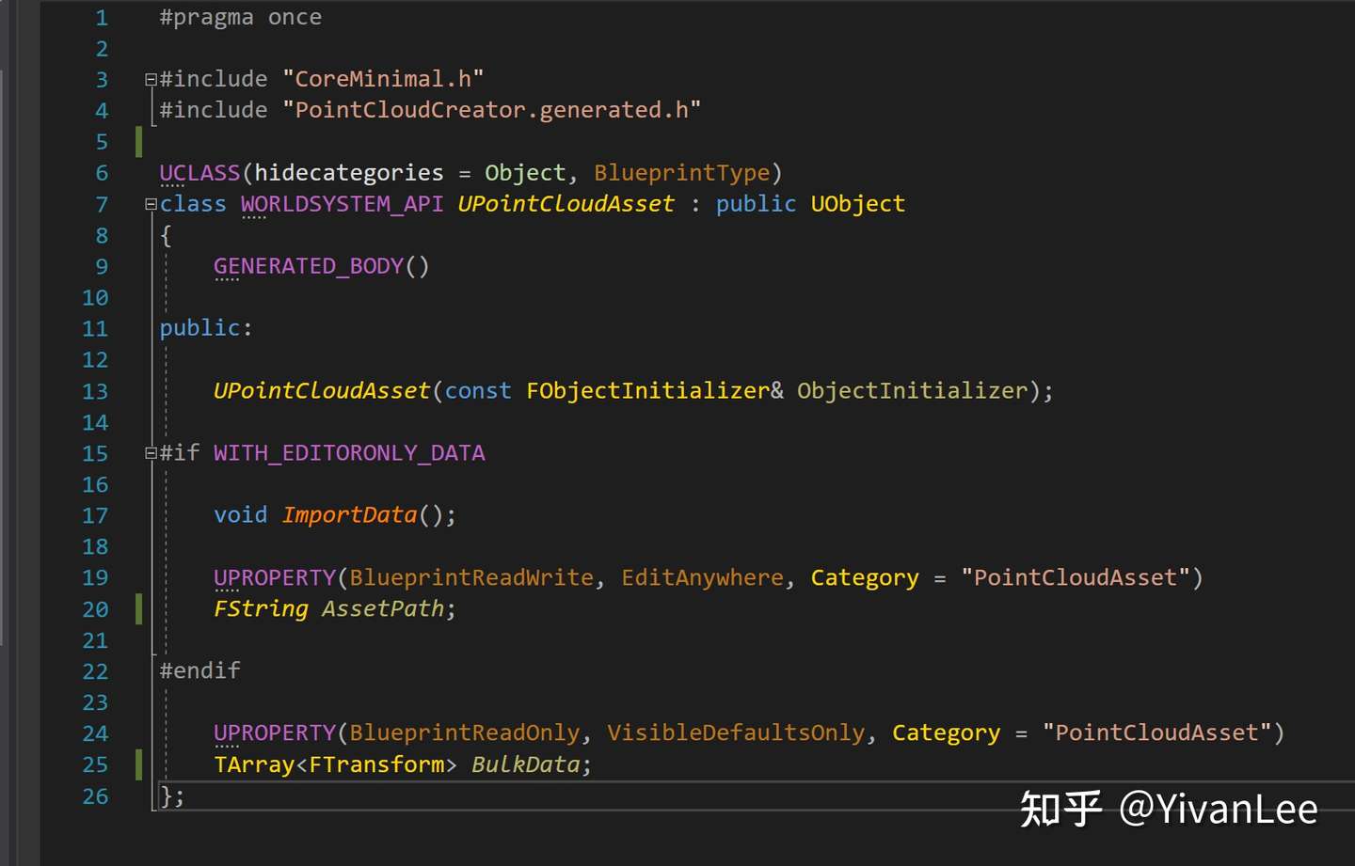Click the BlueprintType specifier

tap(682, 173)
